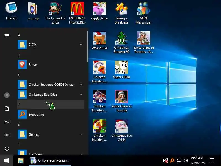Image resolution: width=221 pixels, height=166 pixels.
Task: Click the security warning tray icon
Action: [165, 160]
